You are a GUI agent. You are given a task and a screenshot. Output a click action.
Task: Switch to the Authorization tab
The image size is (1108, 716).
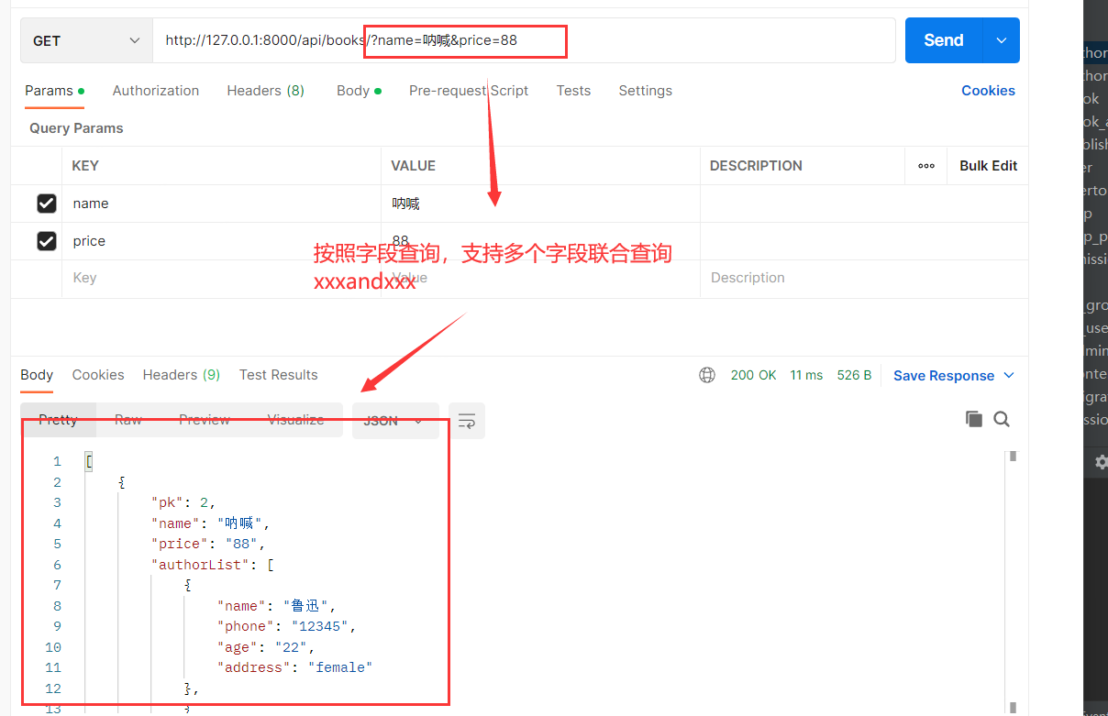(155, 91)
